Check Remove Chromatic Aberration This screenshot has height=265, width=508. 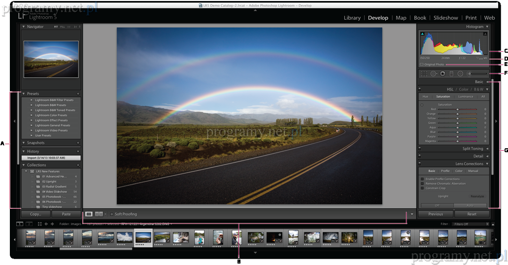click(x=422, y=183)
